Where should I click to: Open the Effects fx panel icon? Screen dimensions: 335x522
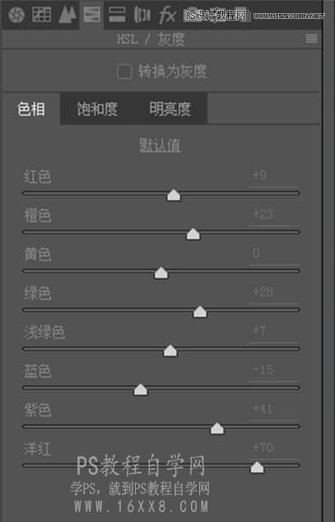click(167, 16)
